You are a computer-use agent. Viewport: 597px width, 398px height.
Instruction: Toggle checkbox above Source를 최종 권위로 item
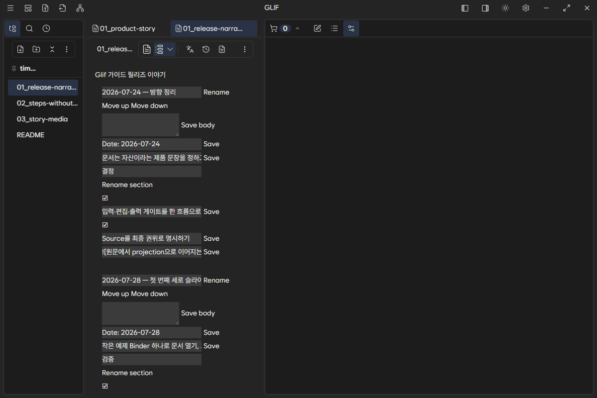tap(105, 225)
